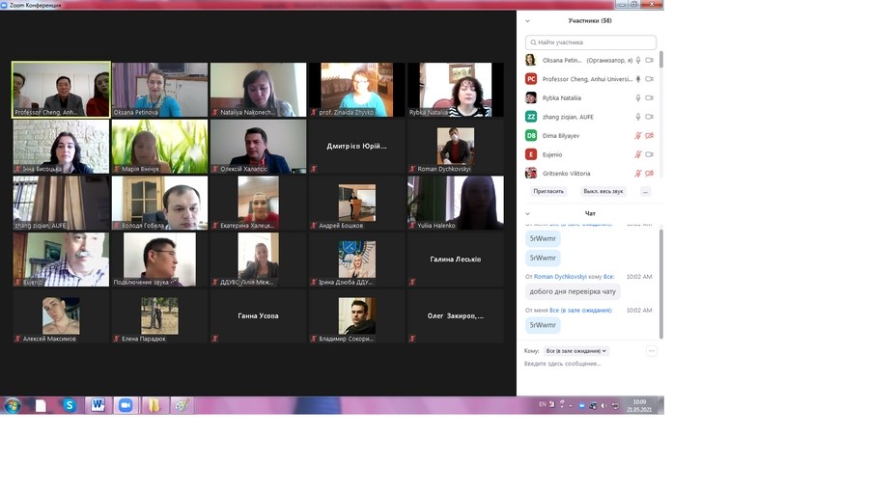Select the Елена Парадюк video tile
Screen dimensions: 869x492
(159, 315)
